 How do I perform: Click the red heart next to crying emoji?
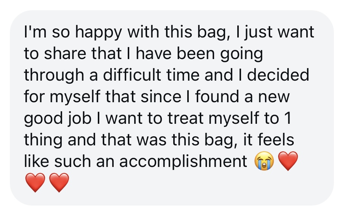[288, 161]
